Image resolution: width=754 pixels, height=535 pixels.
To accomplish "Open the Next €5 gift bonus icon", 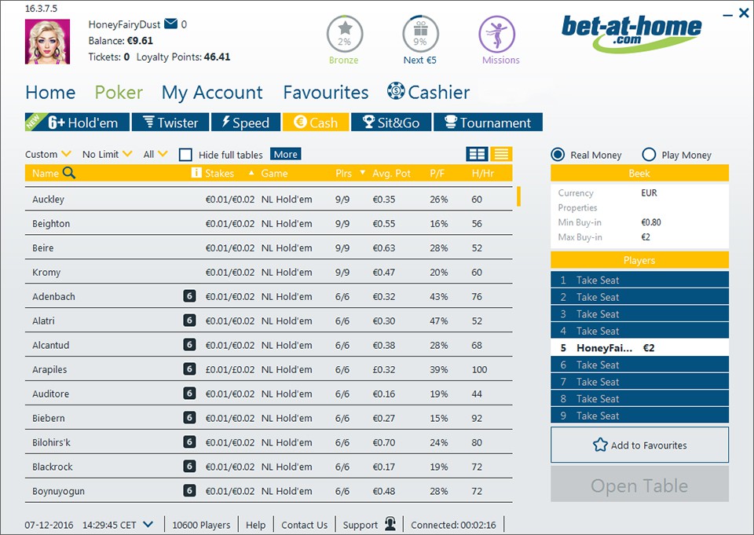I will point(420,35).
